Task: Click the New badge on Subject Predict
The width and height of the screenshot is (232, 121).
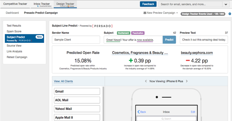Action: [39, 37]
